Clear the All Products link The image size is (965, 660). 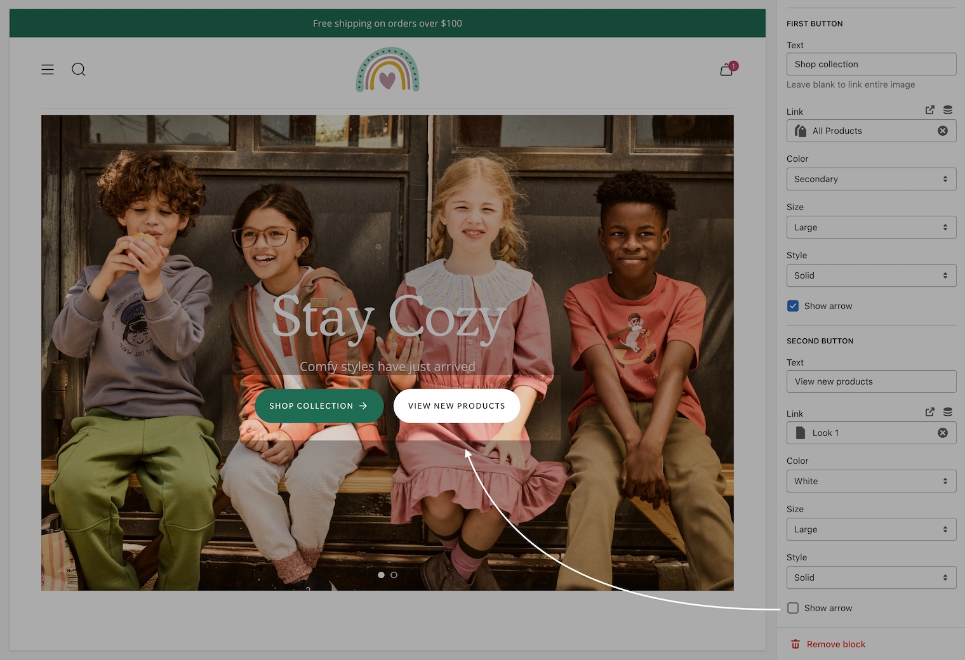(943, 131)
